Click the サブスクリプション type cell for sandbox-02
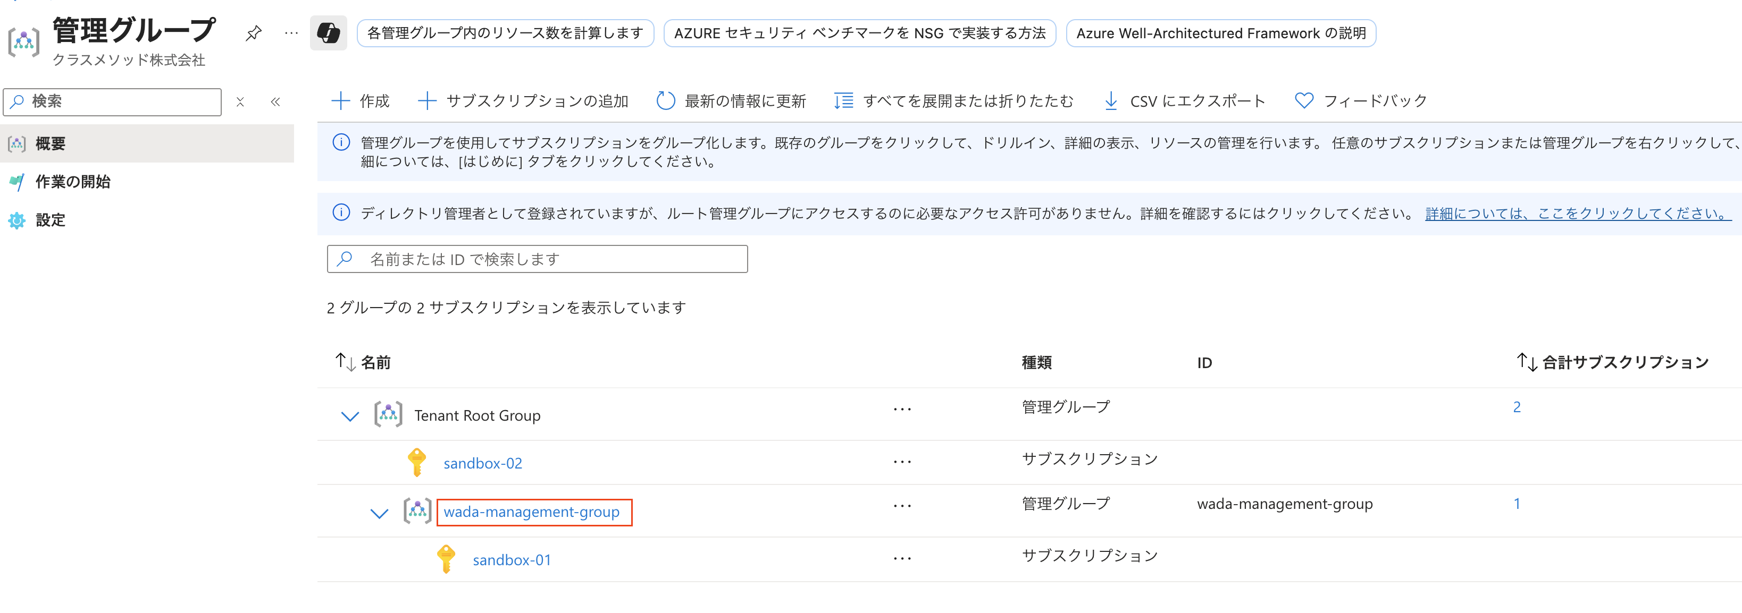The height and width of the screenshot is (613, 1742). (x=1090, y=459)
